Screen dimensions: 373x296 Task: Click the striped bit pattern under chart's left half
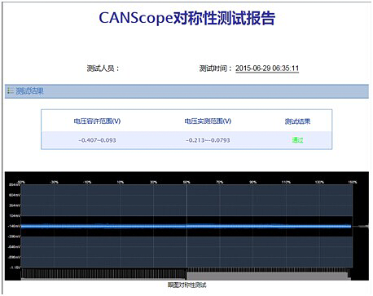(103, 273)
